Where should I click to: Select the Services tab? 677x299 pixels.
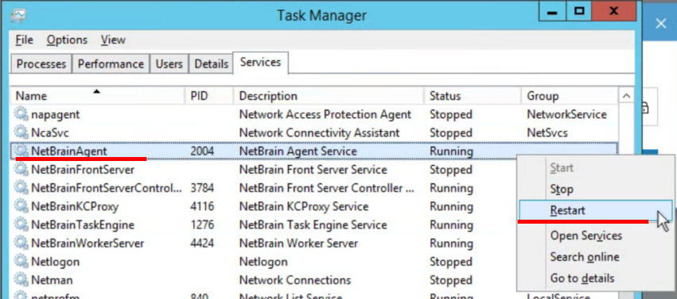click(x=261, y=63)
